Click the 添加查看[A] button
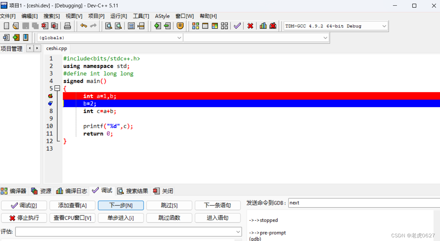Viewport: 440px width, 241px height. click(x=72, y=205)
